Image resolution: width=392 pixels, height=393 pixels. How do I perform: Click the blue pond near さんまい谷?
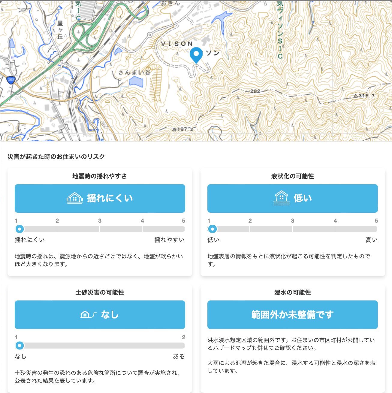[136, 81]
